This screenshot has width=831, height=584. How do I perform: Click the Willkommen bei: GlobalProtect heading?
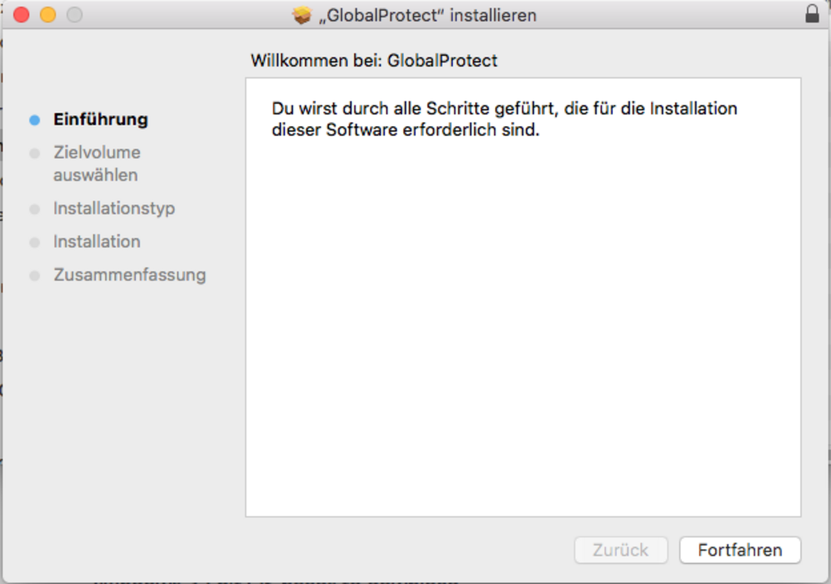pyautogui.click(x=374, y=61)
